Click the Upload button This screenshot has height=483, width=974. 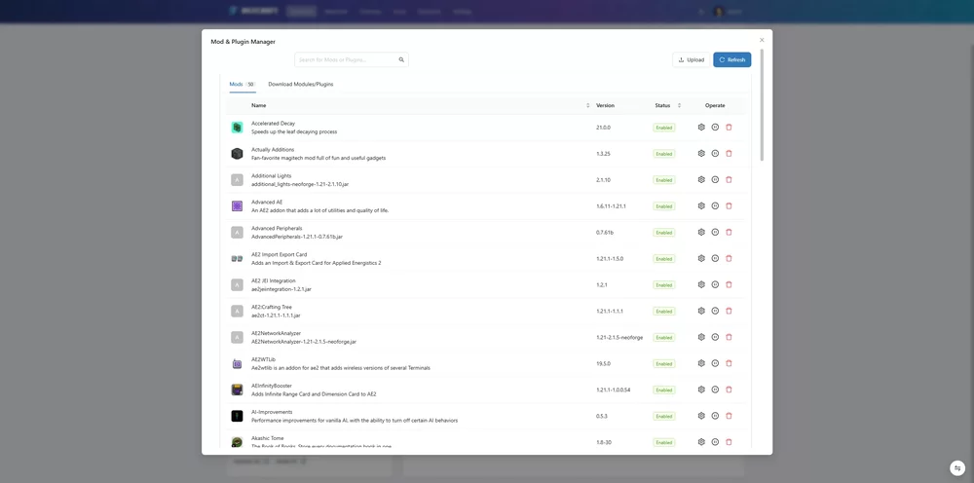point(691,59)
